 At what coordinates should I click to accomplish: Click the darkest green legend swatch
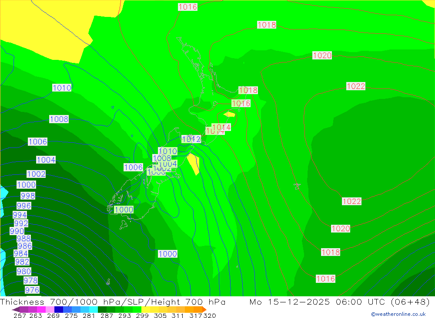click(x=102, y=309)
